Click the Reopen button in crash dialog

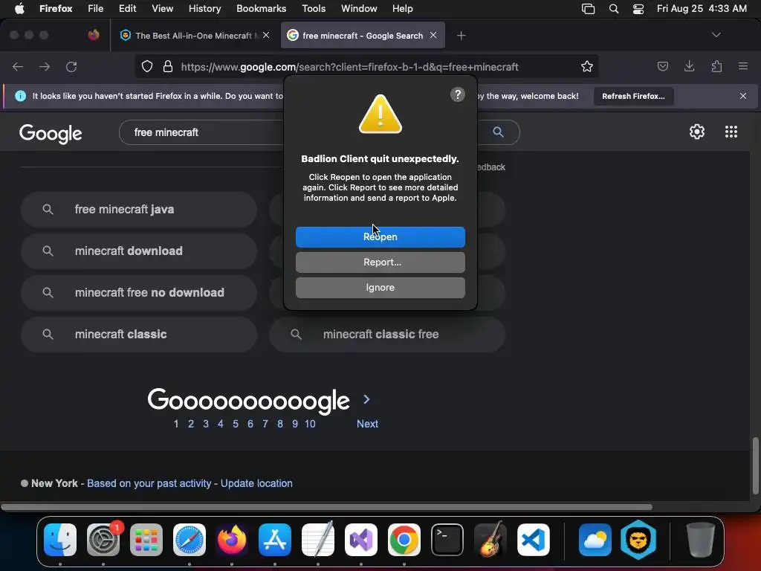(380, 237)
